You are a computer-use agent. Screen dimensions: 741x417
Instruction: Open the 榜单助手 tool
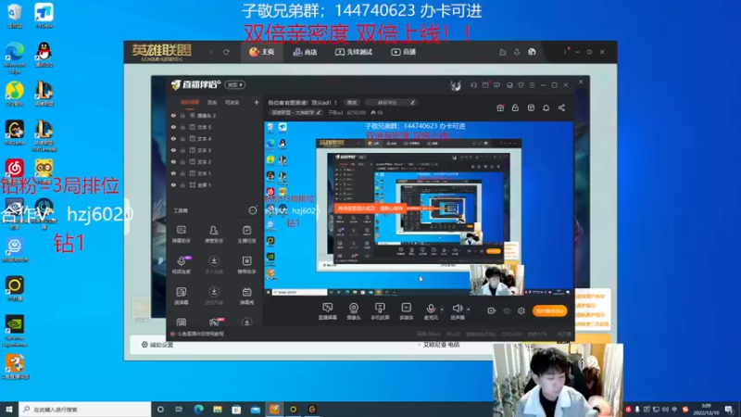(246, 265)
